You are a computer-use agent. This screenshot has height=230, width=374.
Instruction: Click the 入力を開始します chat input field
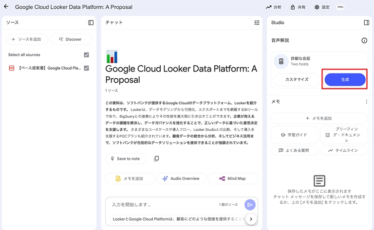tap(161, 205)
